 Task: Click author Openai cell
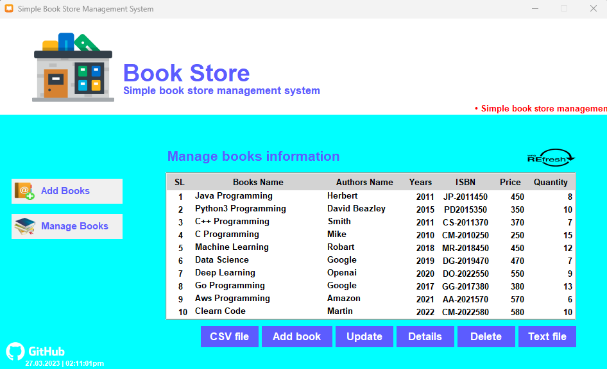[x=342, y=273]
